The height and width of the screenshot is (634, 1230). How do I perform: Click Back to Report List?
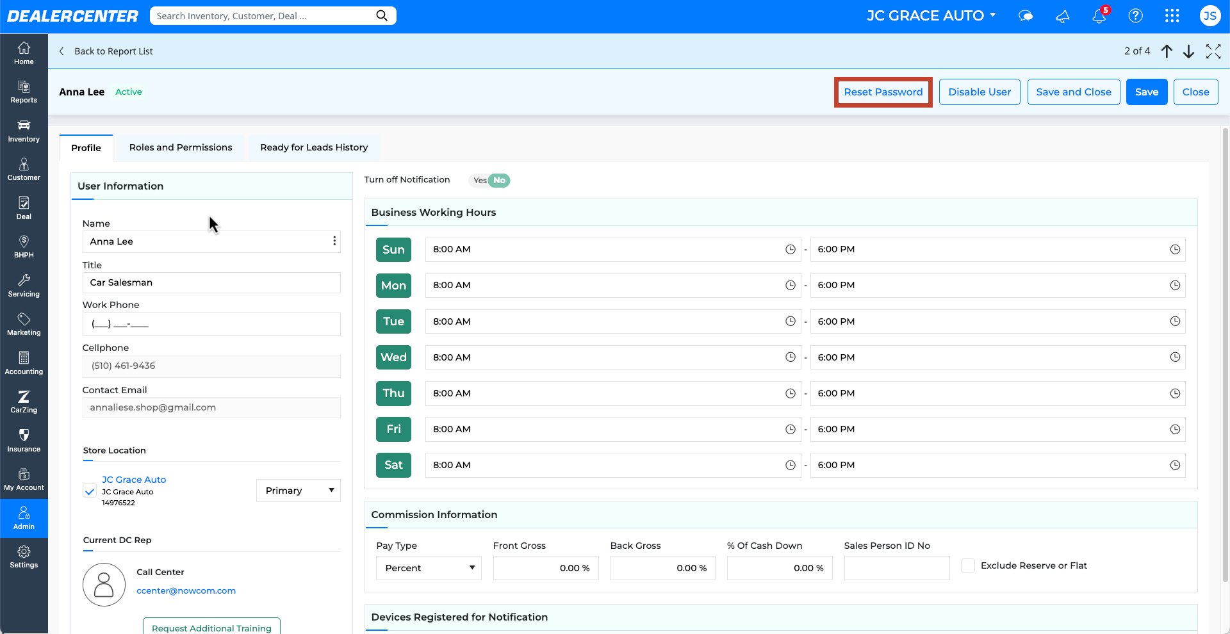tap(106, 51)
